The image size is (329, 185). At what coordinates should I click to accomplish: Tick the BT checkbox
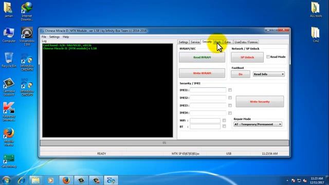coord(224,126)
